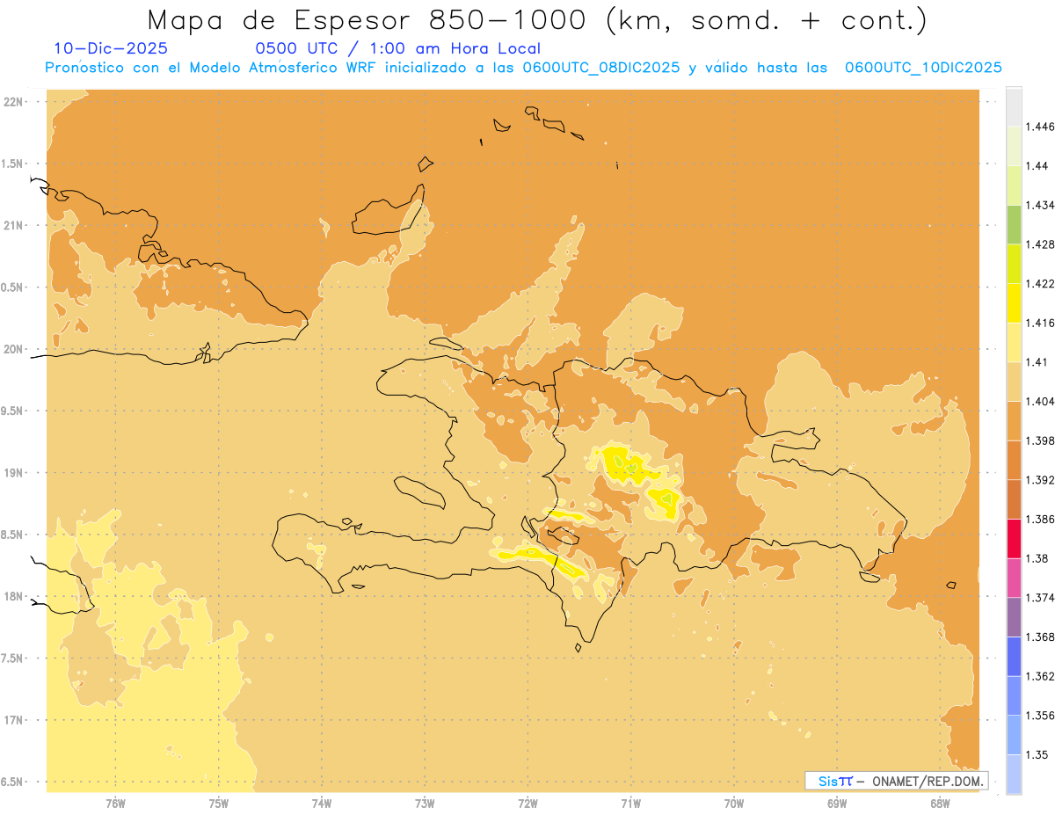Click the longitude label '74W'

[x=322, y=803]
